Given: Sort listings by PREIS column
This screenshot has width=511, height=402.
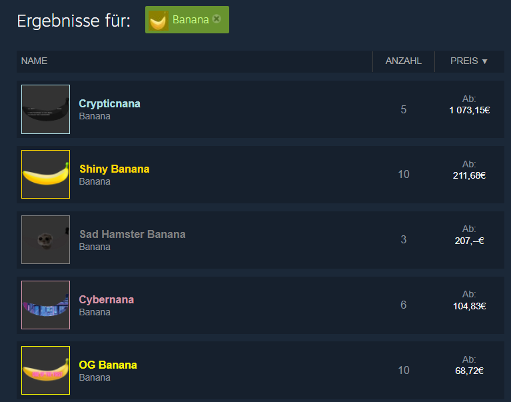Looking at the screenshot, I should (x=464, y=61).
